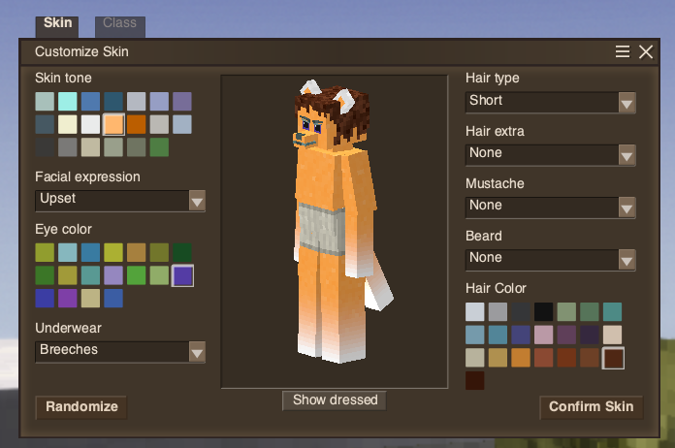
Task: Switch to the Class tab
Action: (120, 23)
